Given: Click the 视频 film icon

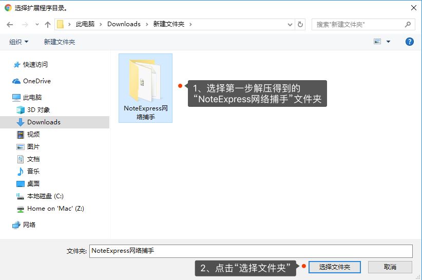Looking at the screenshot, I should 21,135.
